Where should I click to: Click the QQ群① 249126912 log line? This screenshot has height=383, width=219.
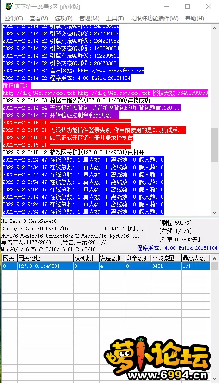pos(61,26)
